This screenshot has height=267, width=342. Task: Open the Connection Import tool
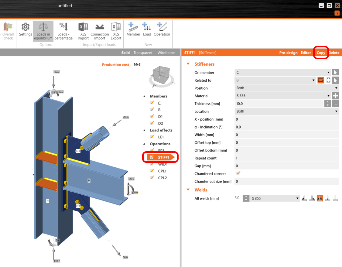tap(100, 31)
